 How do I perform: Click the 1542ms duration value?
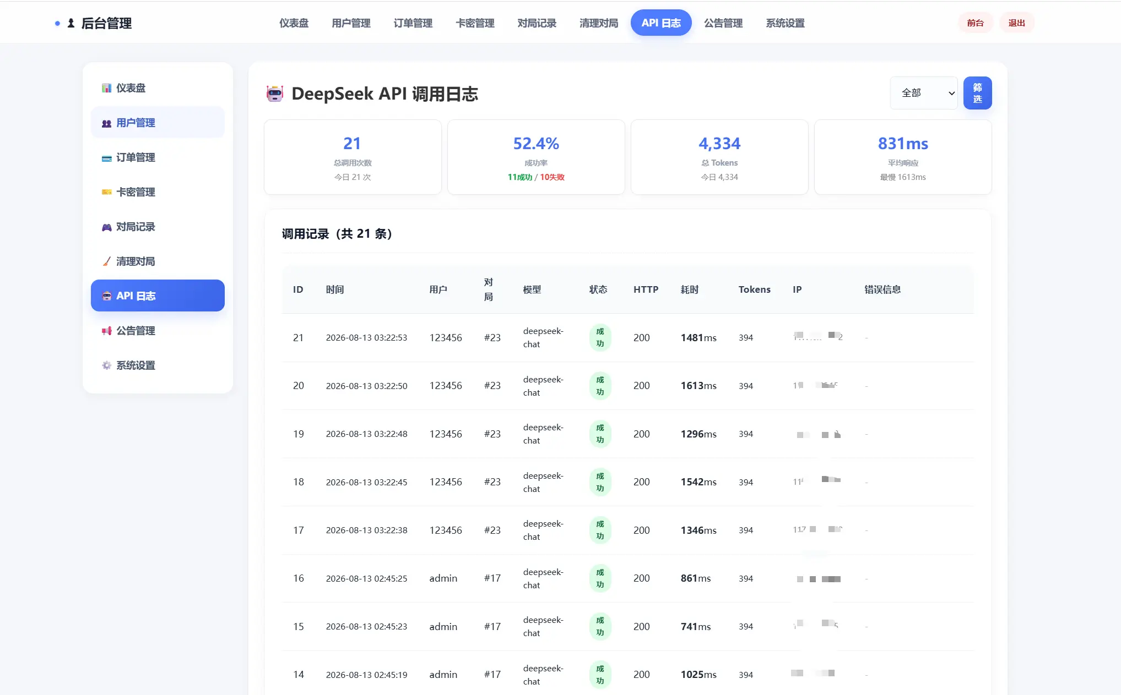[x=698, y=482]
